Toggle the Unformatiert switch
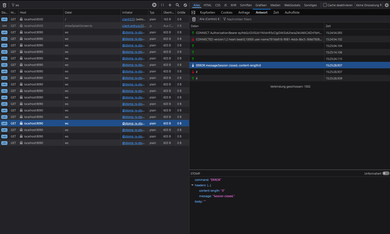This screenshot has width=390, height=234. click(x=386, y=173)
